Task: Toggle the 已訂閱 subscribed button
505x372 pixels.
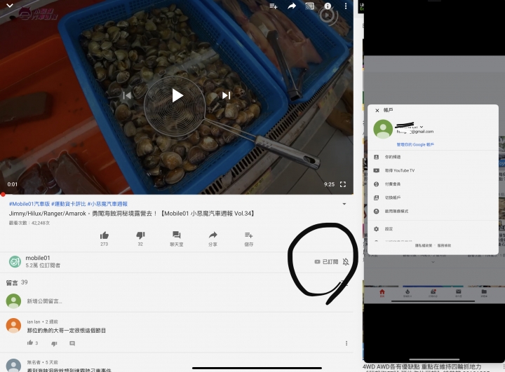Action: tap(326, 262)
